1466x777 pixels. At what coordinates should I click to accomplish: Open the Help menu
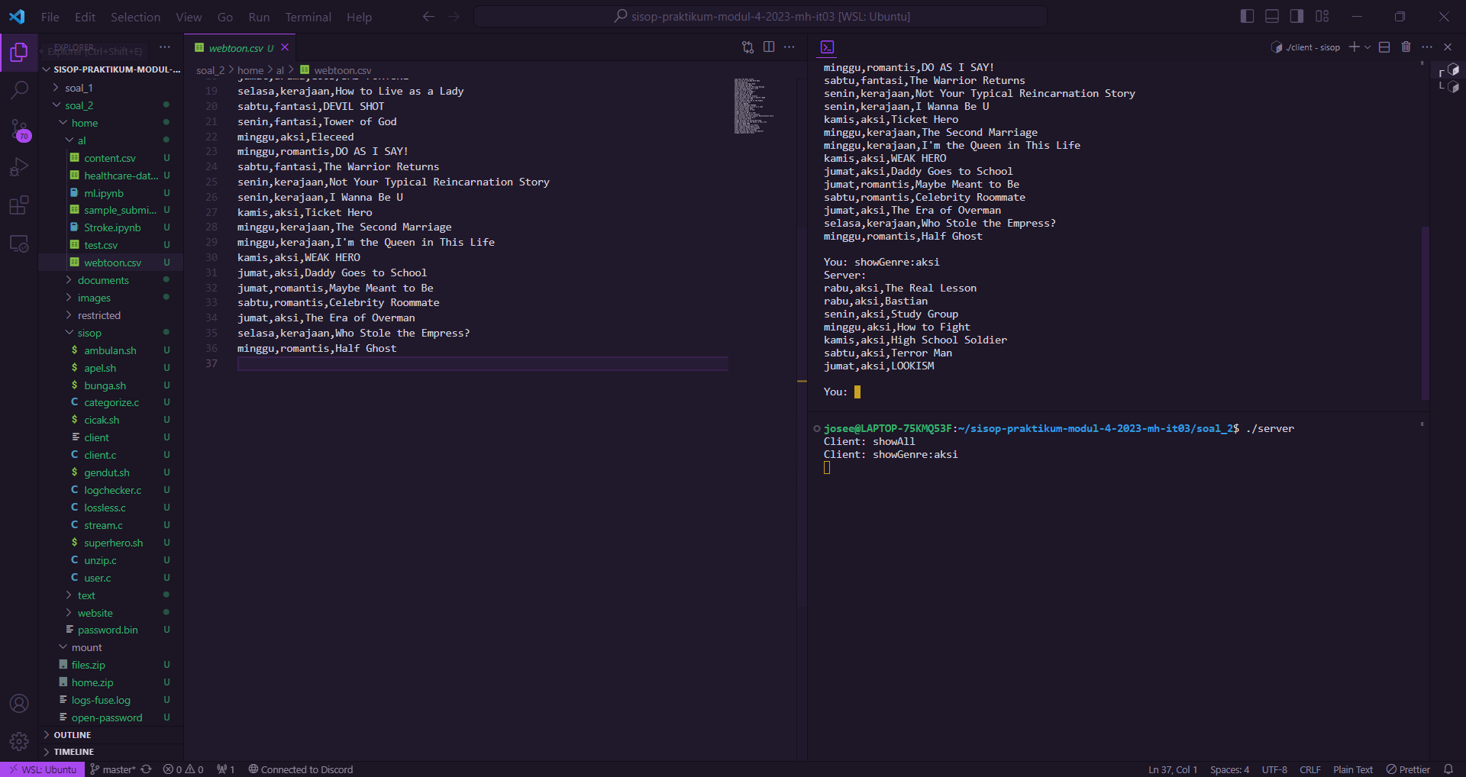coord(359,17)
